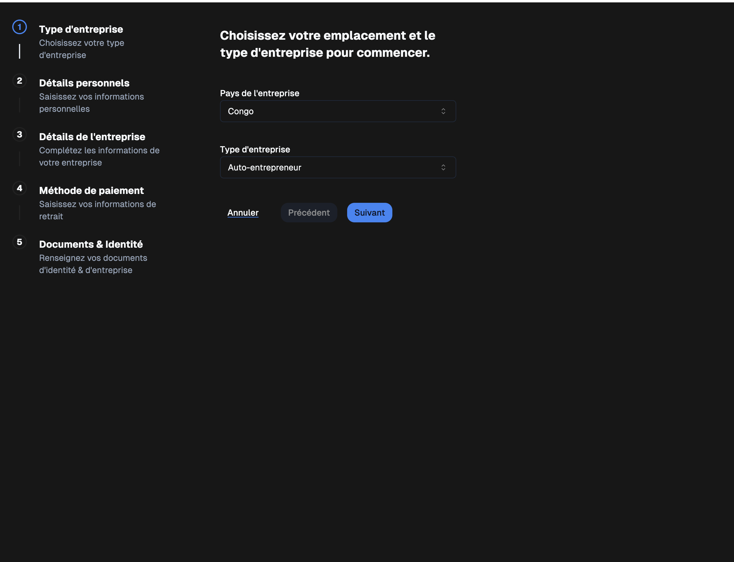Click the active blue step indicator
This screenshot has height=562, width=734.
point(20,27)
